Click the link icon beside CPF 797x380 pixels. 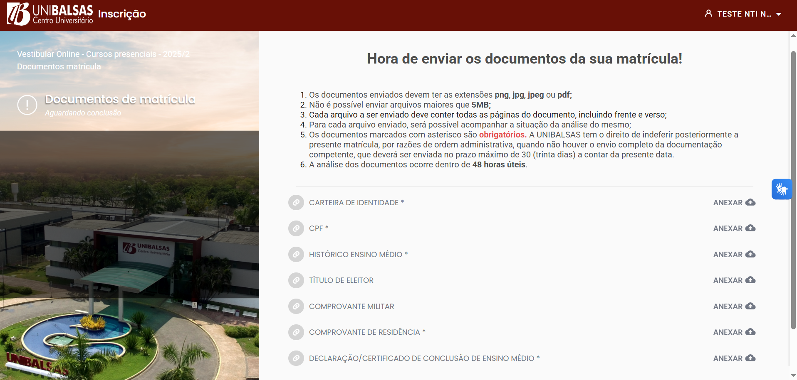(296, 228)
